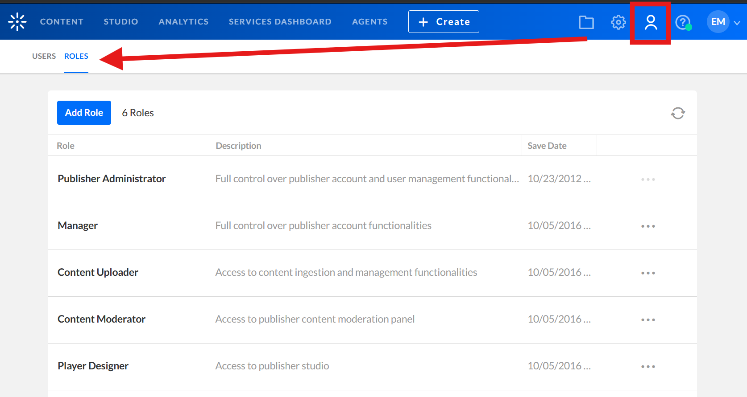Click the Add Role button
The width and height of the screenshot is (747, 397).
pyautogui.click(x=84, y=113)
